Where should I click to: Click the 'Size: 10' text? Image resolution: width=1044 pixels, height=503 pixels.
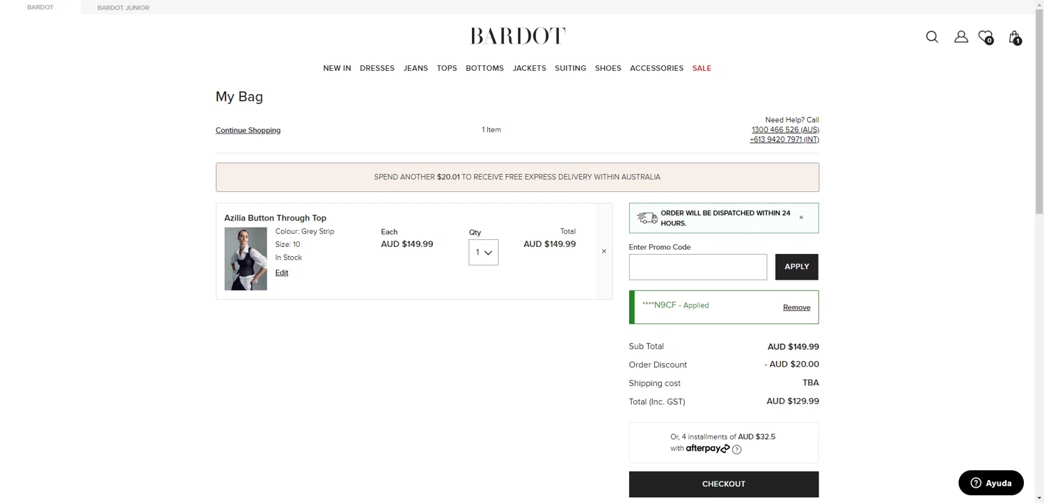(287, 245)
